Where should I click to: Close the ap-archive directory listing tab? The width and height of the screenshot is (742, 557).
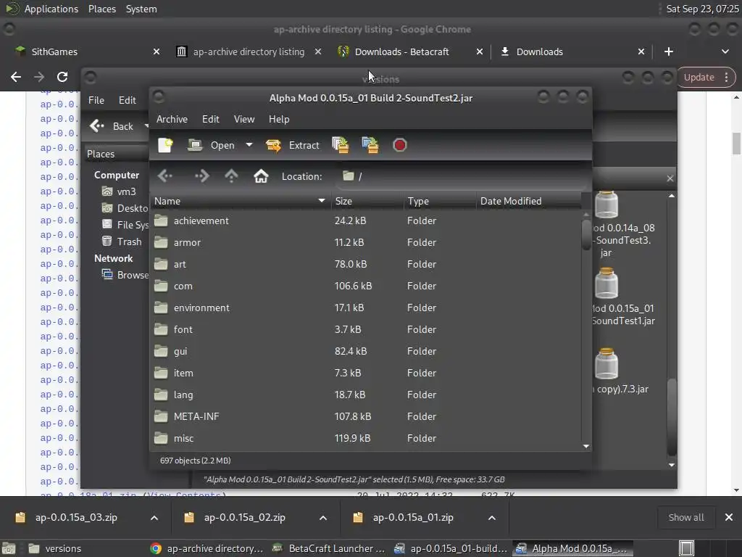click(x=318, y=51)
